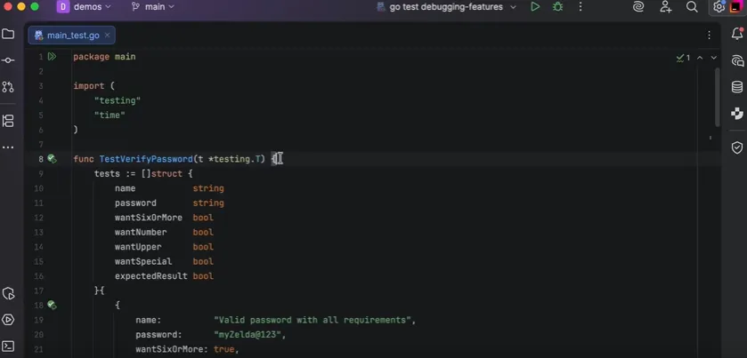Open the Services tool window icon
The height and width of the screenshot is (358, 747).
tap(8, 293)
